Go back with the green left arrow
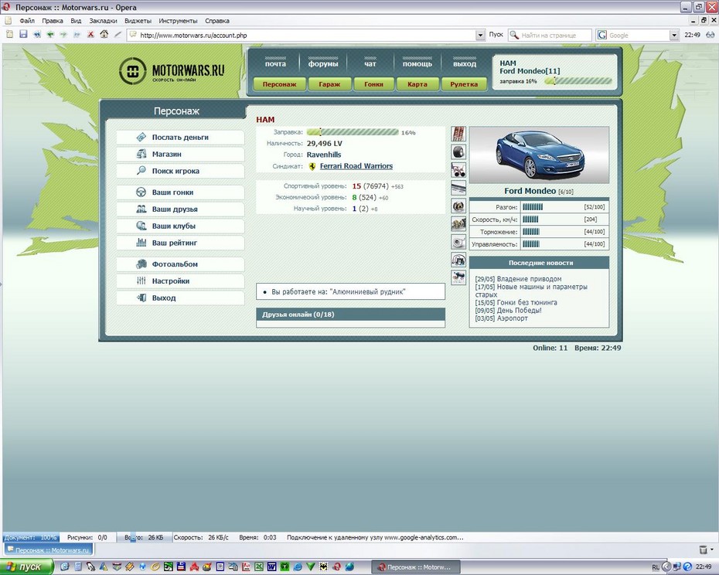 coord(50,34)
